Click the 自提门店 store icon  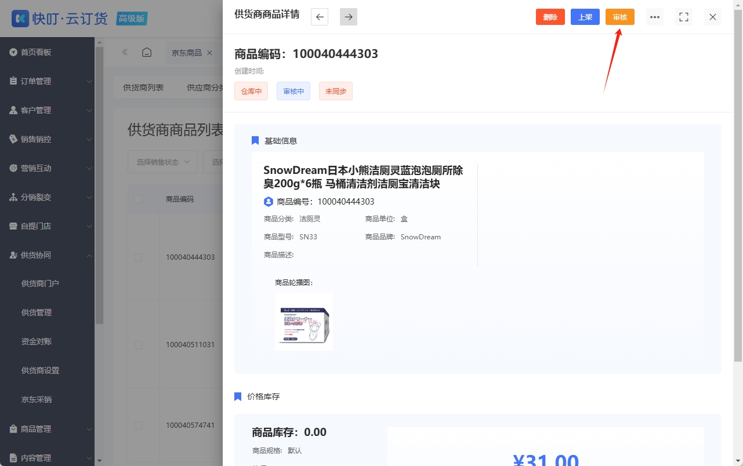(13, 226)
